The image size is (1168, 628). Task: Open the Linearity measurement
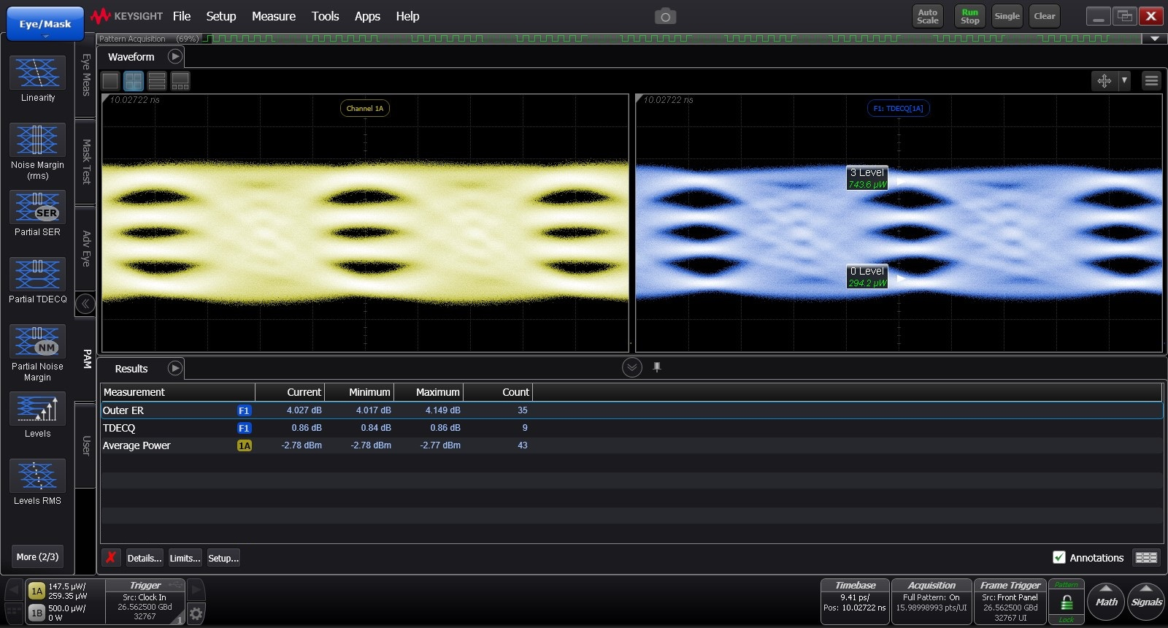coord(37,79)
